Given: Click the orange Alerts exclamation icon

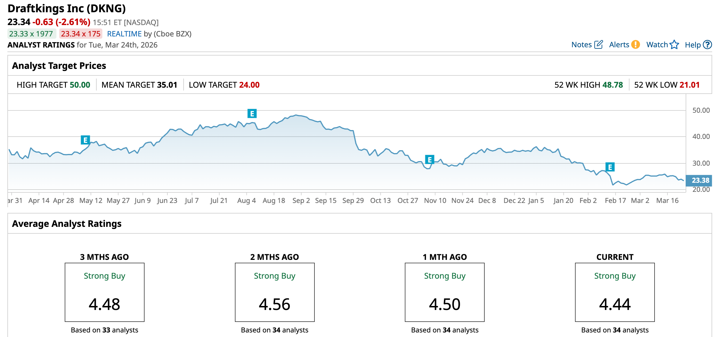Looking at the screenshot, I should click(x=635, y=45).
